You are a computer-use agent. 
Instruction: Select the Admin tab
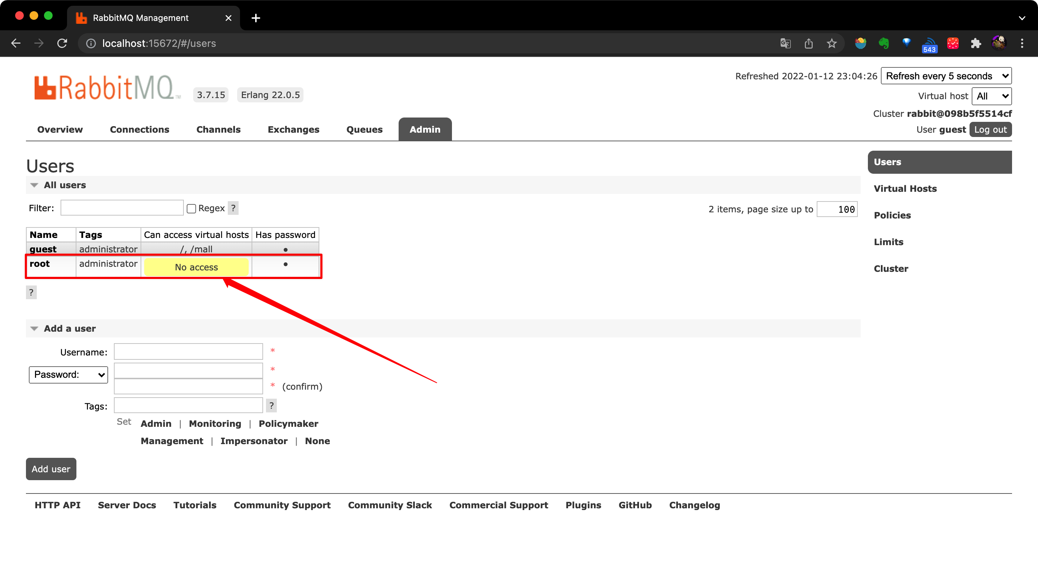pos(425,129)
